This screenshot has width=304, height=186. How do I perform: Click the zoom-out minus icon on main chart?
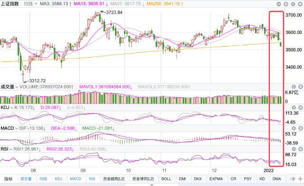[279, 4]
